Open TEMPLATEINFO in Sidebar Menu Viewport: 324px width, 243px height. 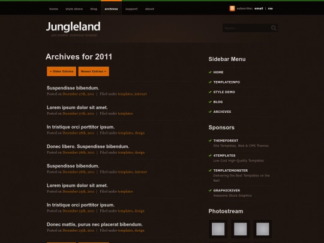(x=226, y=82)
